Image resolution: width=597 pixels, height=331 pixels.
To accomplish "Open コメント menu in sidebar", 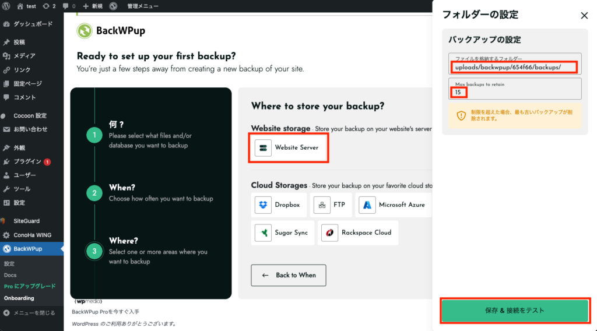I will [31, 97].
